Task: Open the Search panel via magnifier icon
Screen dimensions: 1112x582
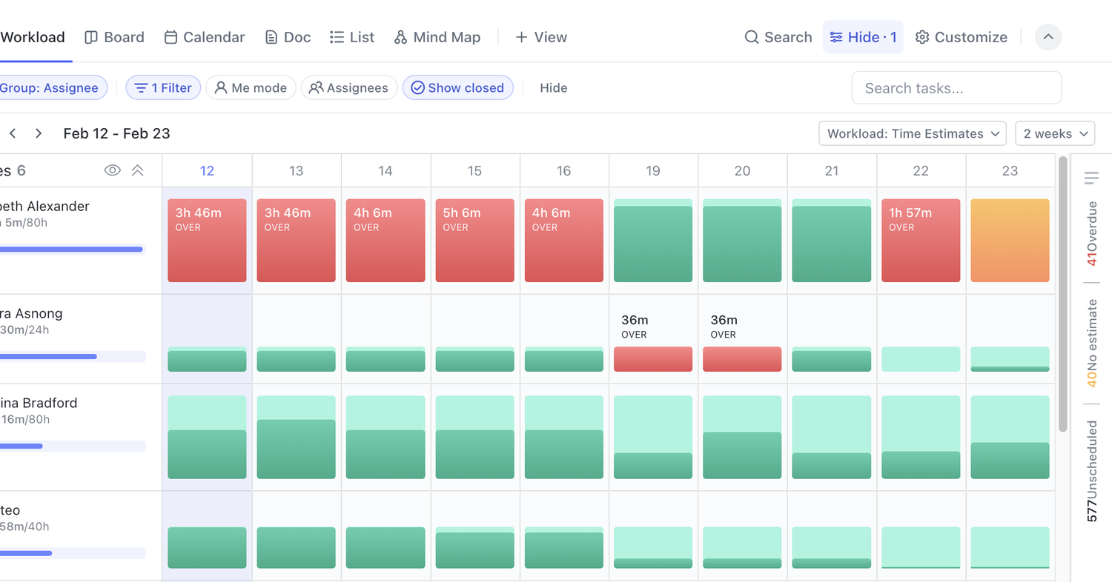Action: [x=751, y=37]
